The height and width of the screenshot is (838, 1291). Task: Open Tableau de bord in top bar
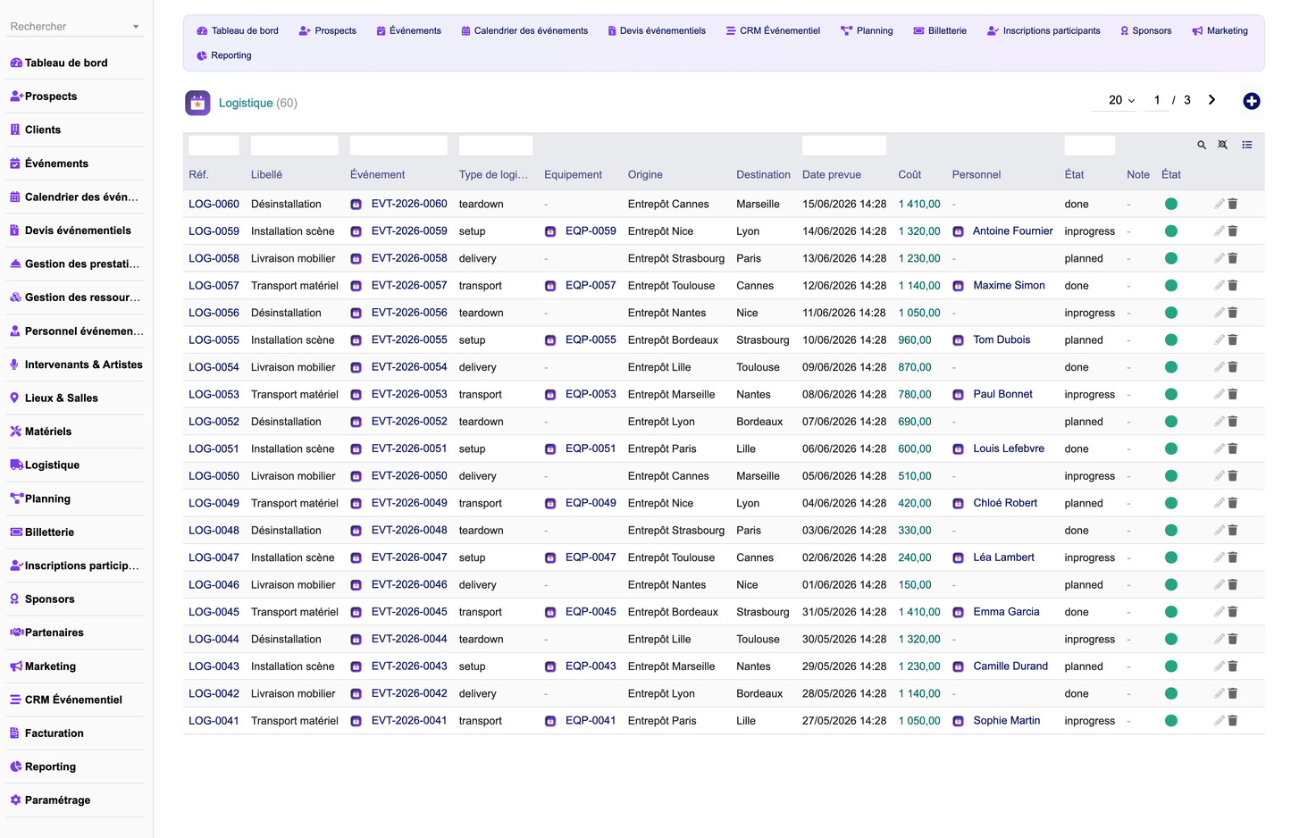[238, 30]
